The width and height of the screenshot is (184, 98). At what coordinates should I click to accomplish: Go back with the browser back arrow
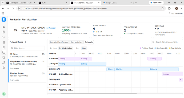3,8
